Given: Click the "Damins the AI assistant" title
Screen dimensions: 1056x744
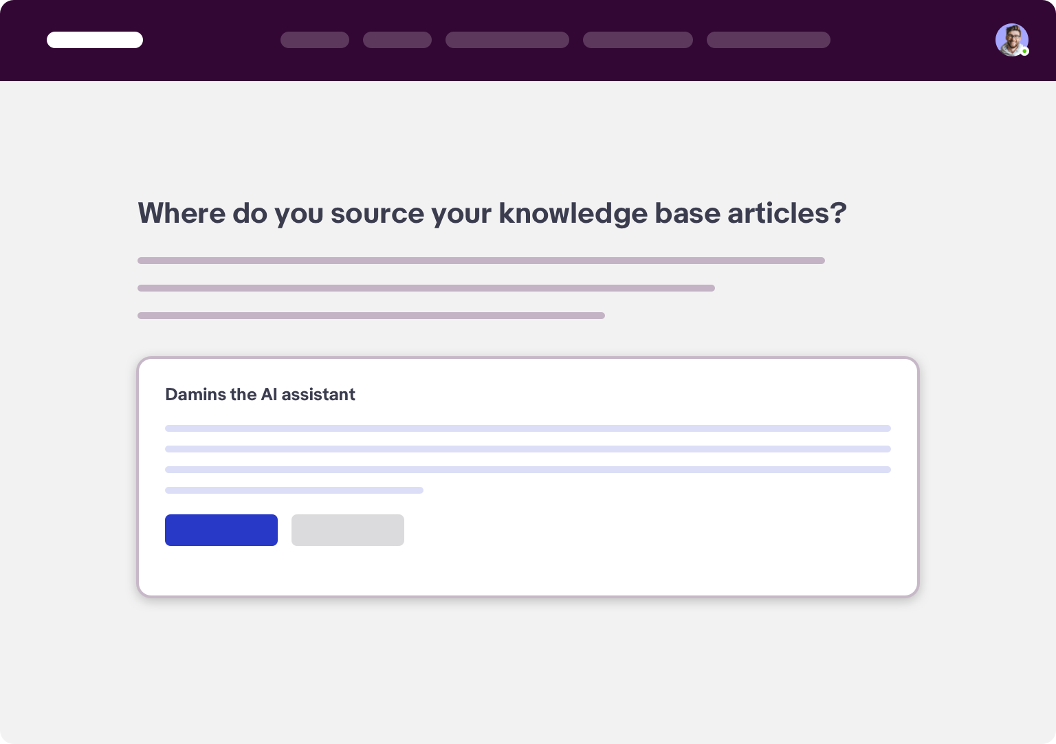Looking at the screenshot, I should (260, 394).
